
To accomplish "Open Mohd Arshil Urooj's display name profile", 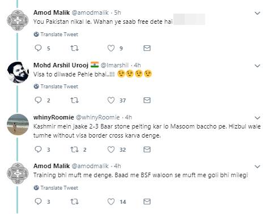I will tap(61, 65).
